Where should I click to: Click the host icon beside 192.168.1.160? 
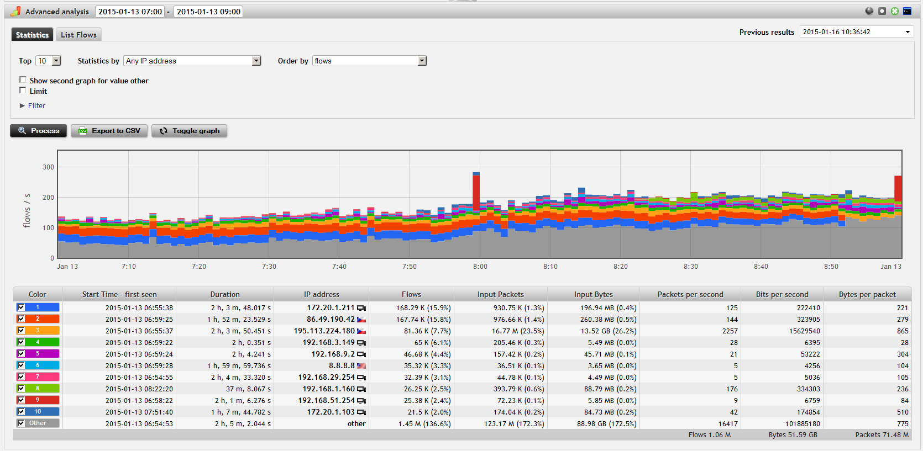[x=361, y=389]
